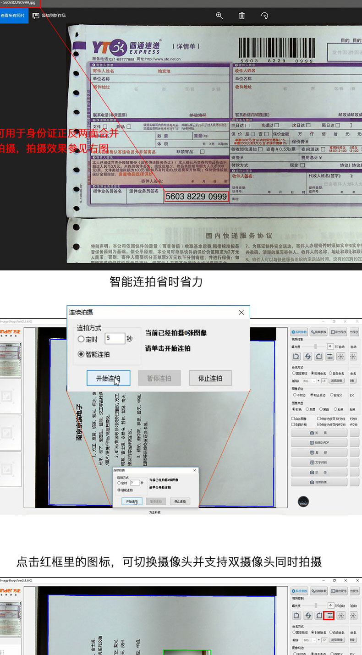
Task: Click the 录像 record button
Action: 319,472
